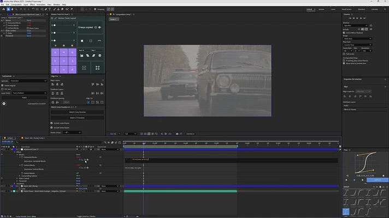Click the snapshot camera icon in viewer
The image size is (389, 218).
click(177, 134)
